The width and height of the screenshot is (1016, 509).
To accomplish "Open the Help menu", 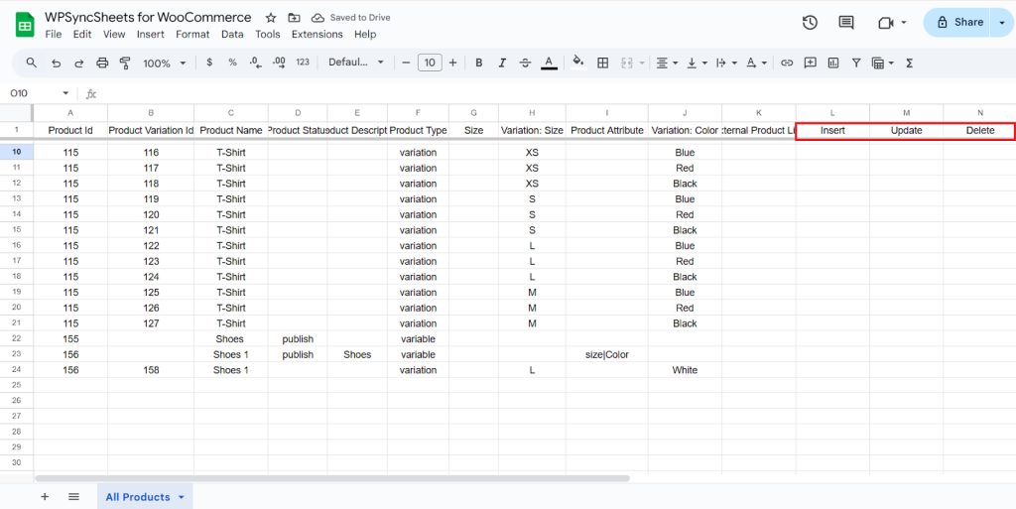I will click(365, 35).
